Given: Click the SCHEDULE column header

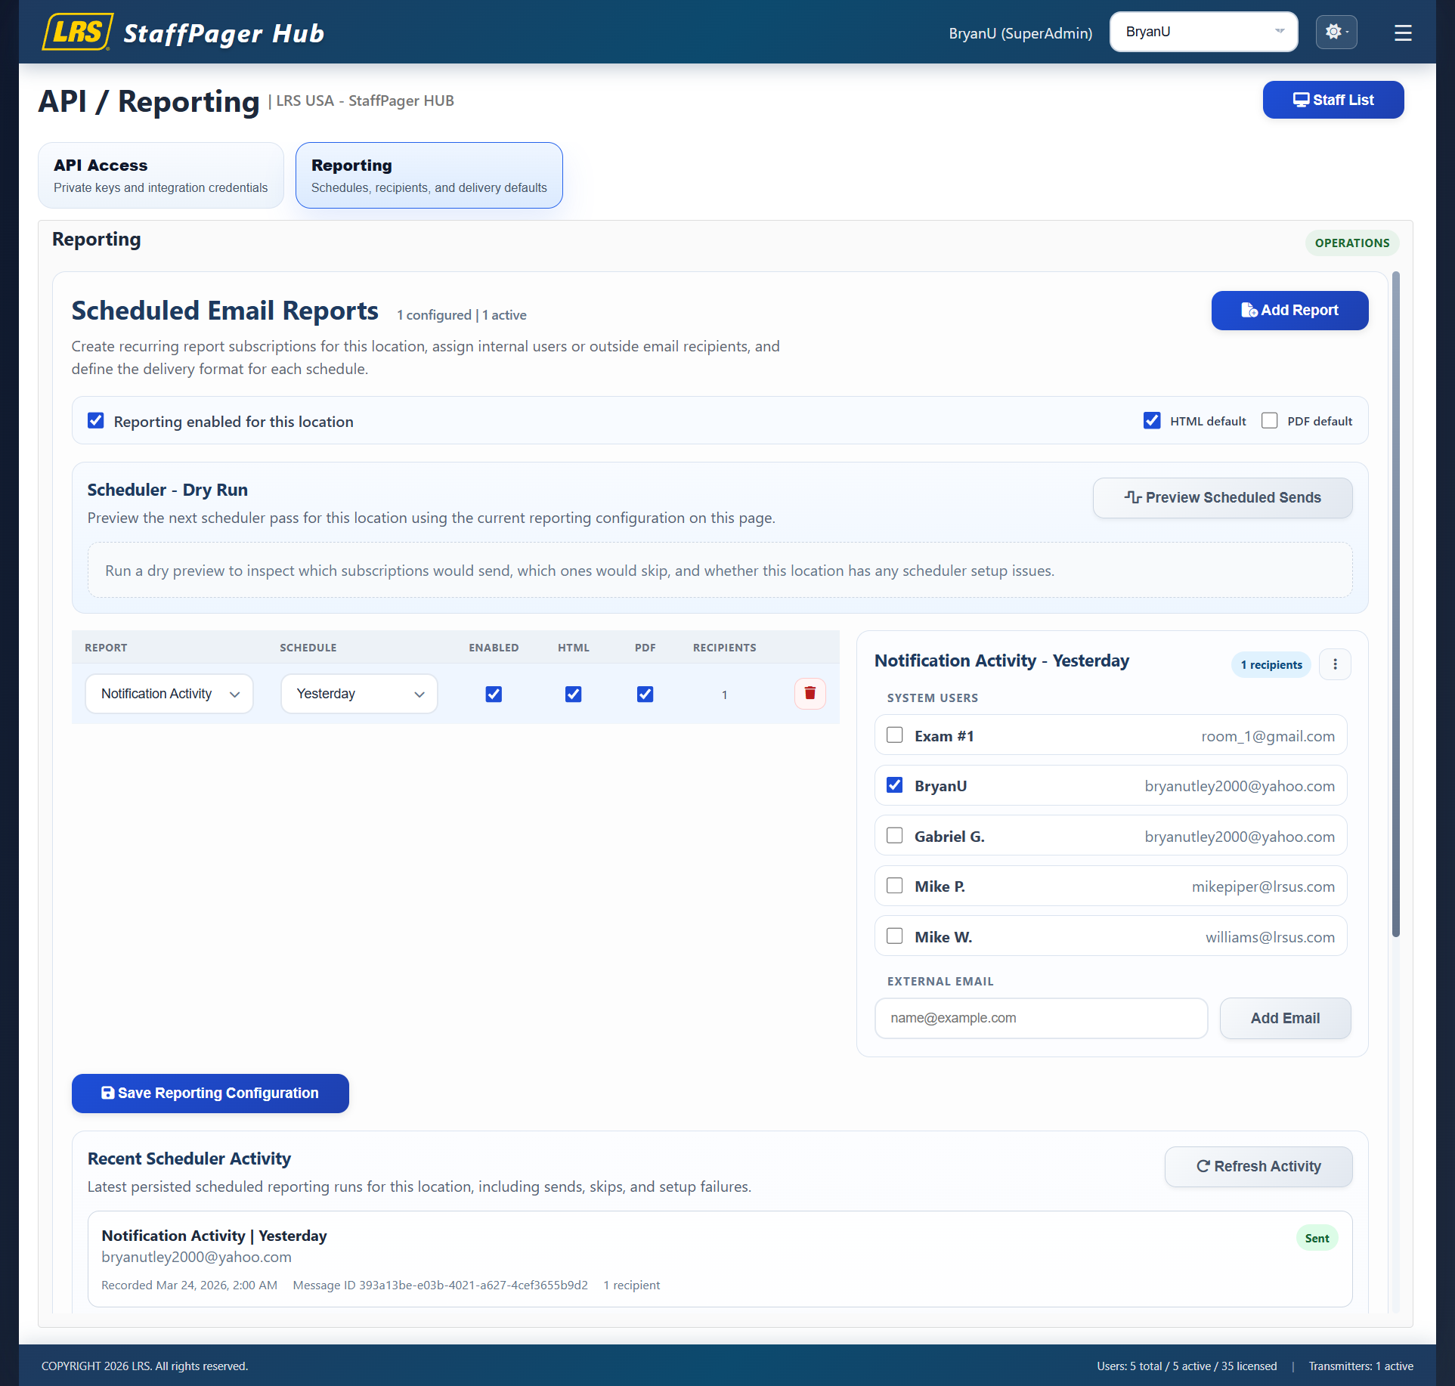Looking at the screenshot, I should click(x=308, y=648).
